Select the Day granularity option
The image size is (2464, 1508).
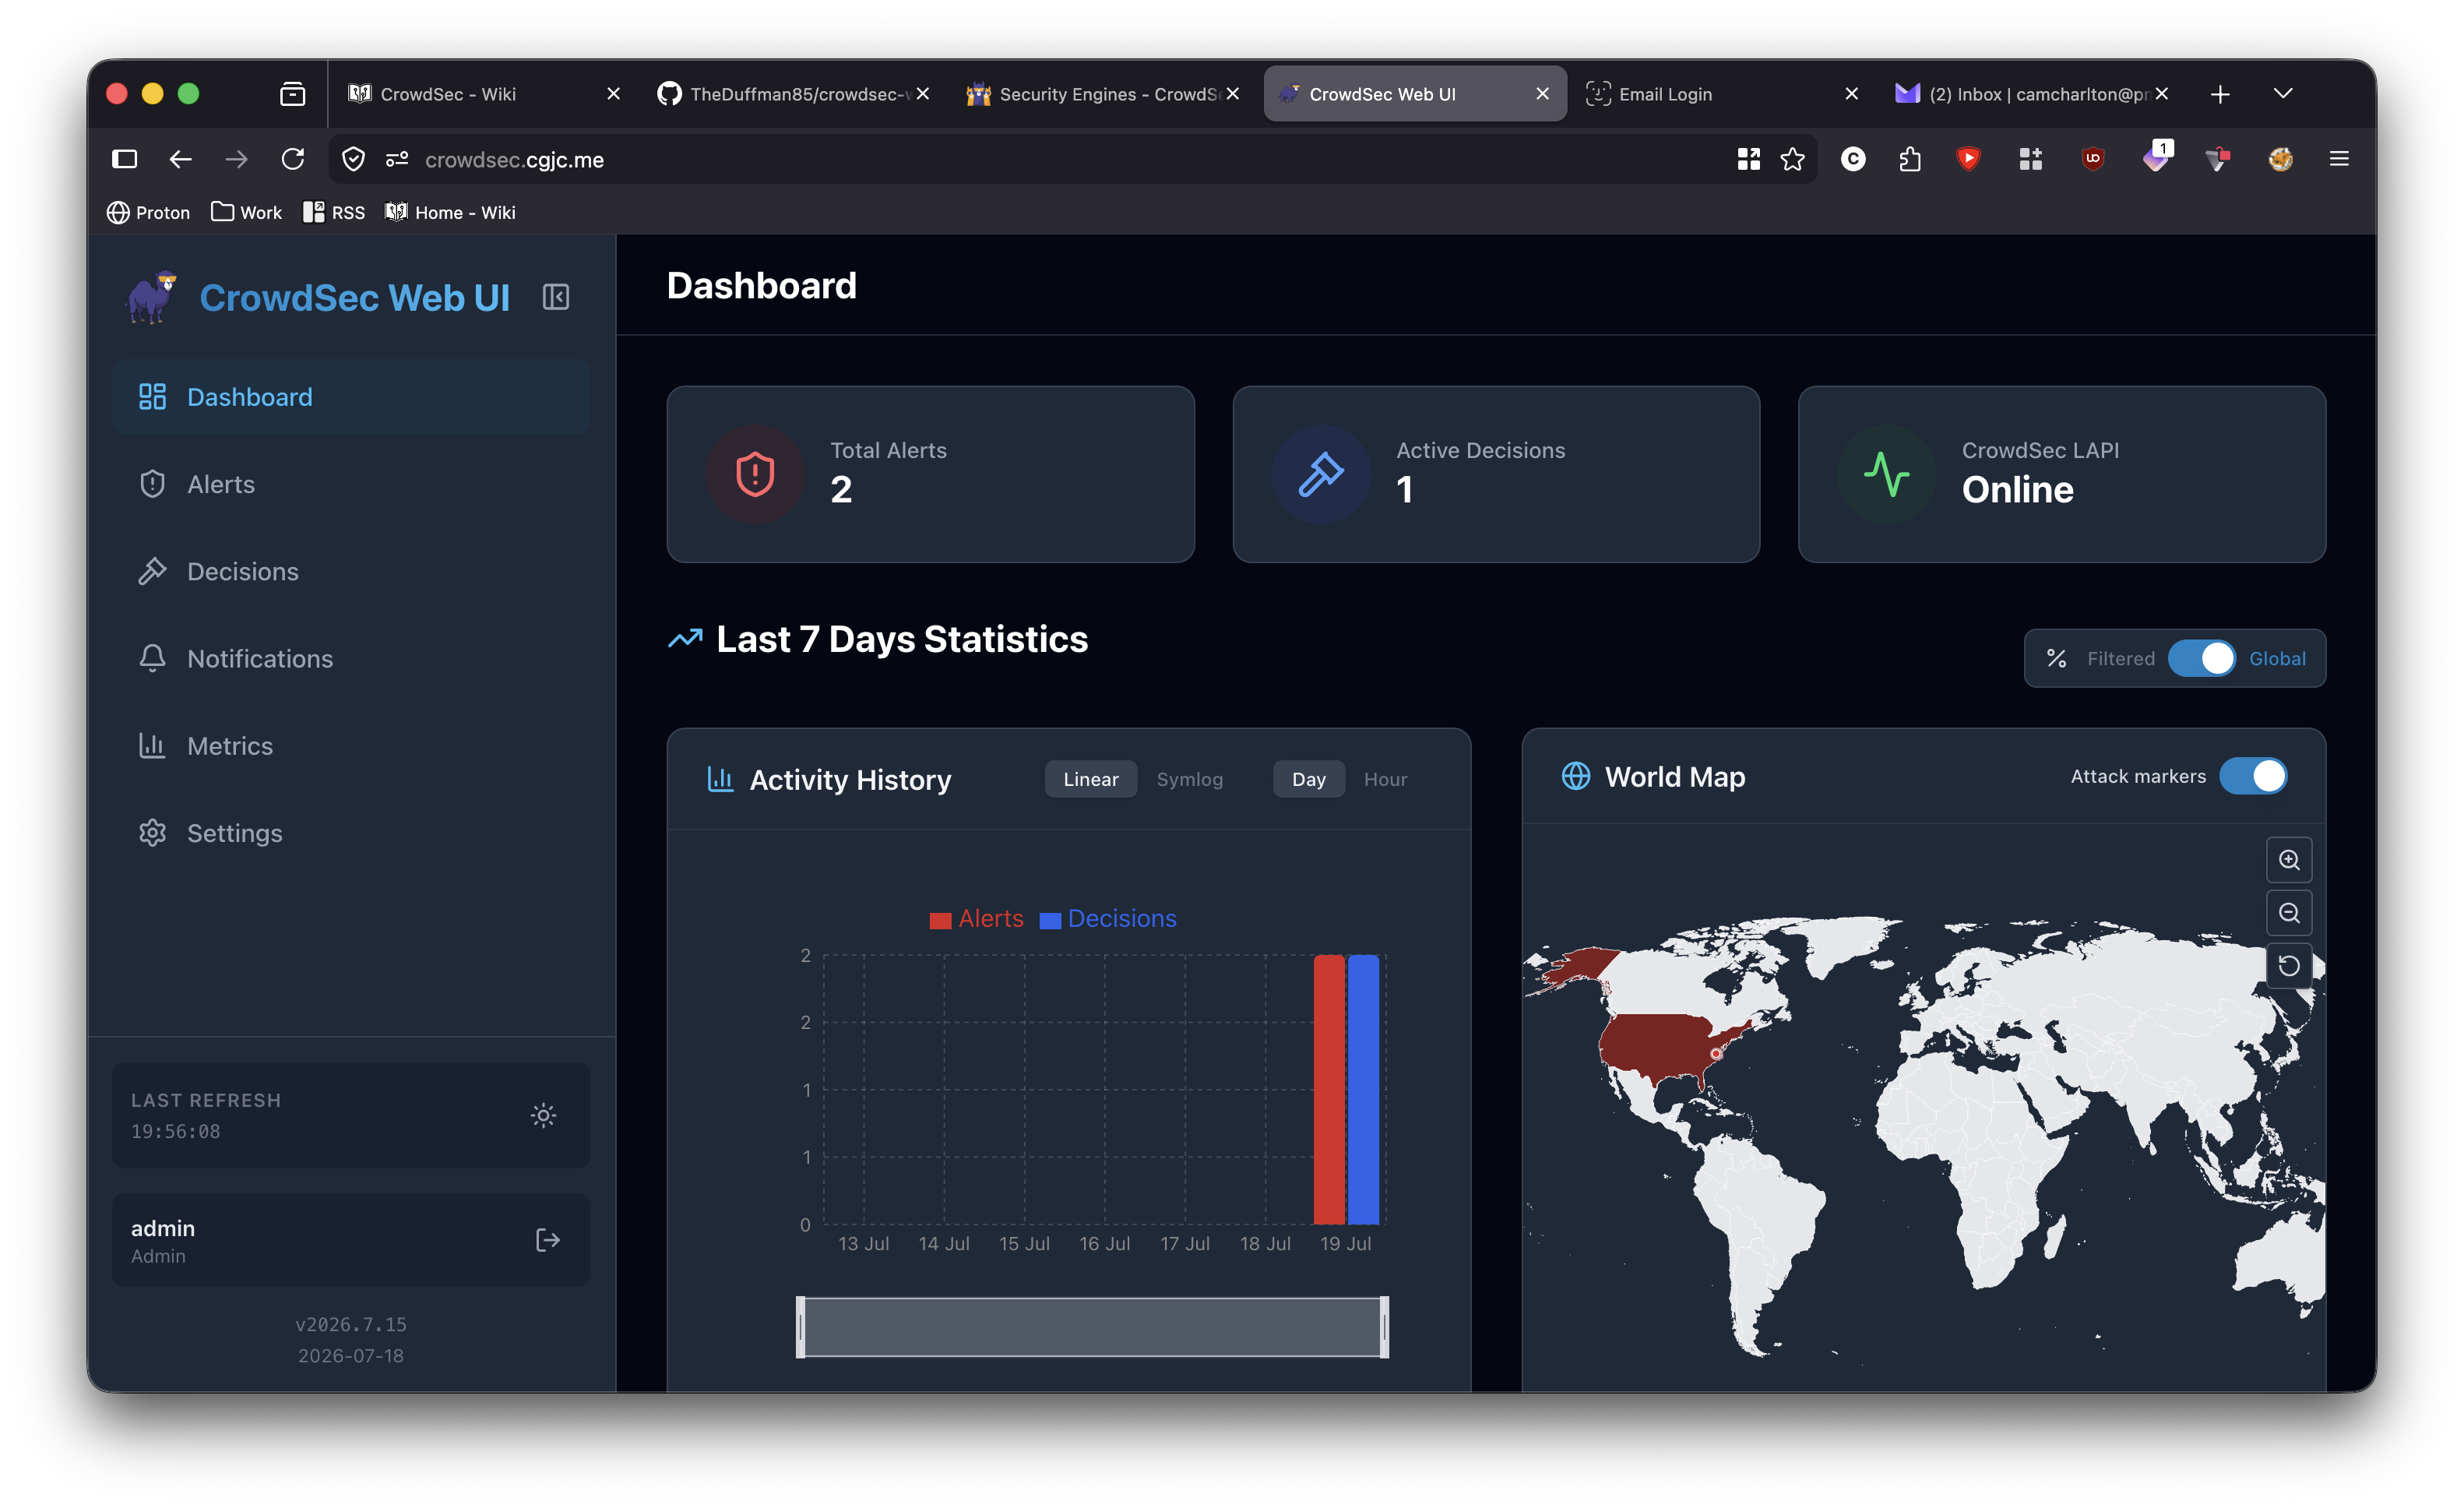(1309, 779)
